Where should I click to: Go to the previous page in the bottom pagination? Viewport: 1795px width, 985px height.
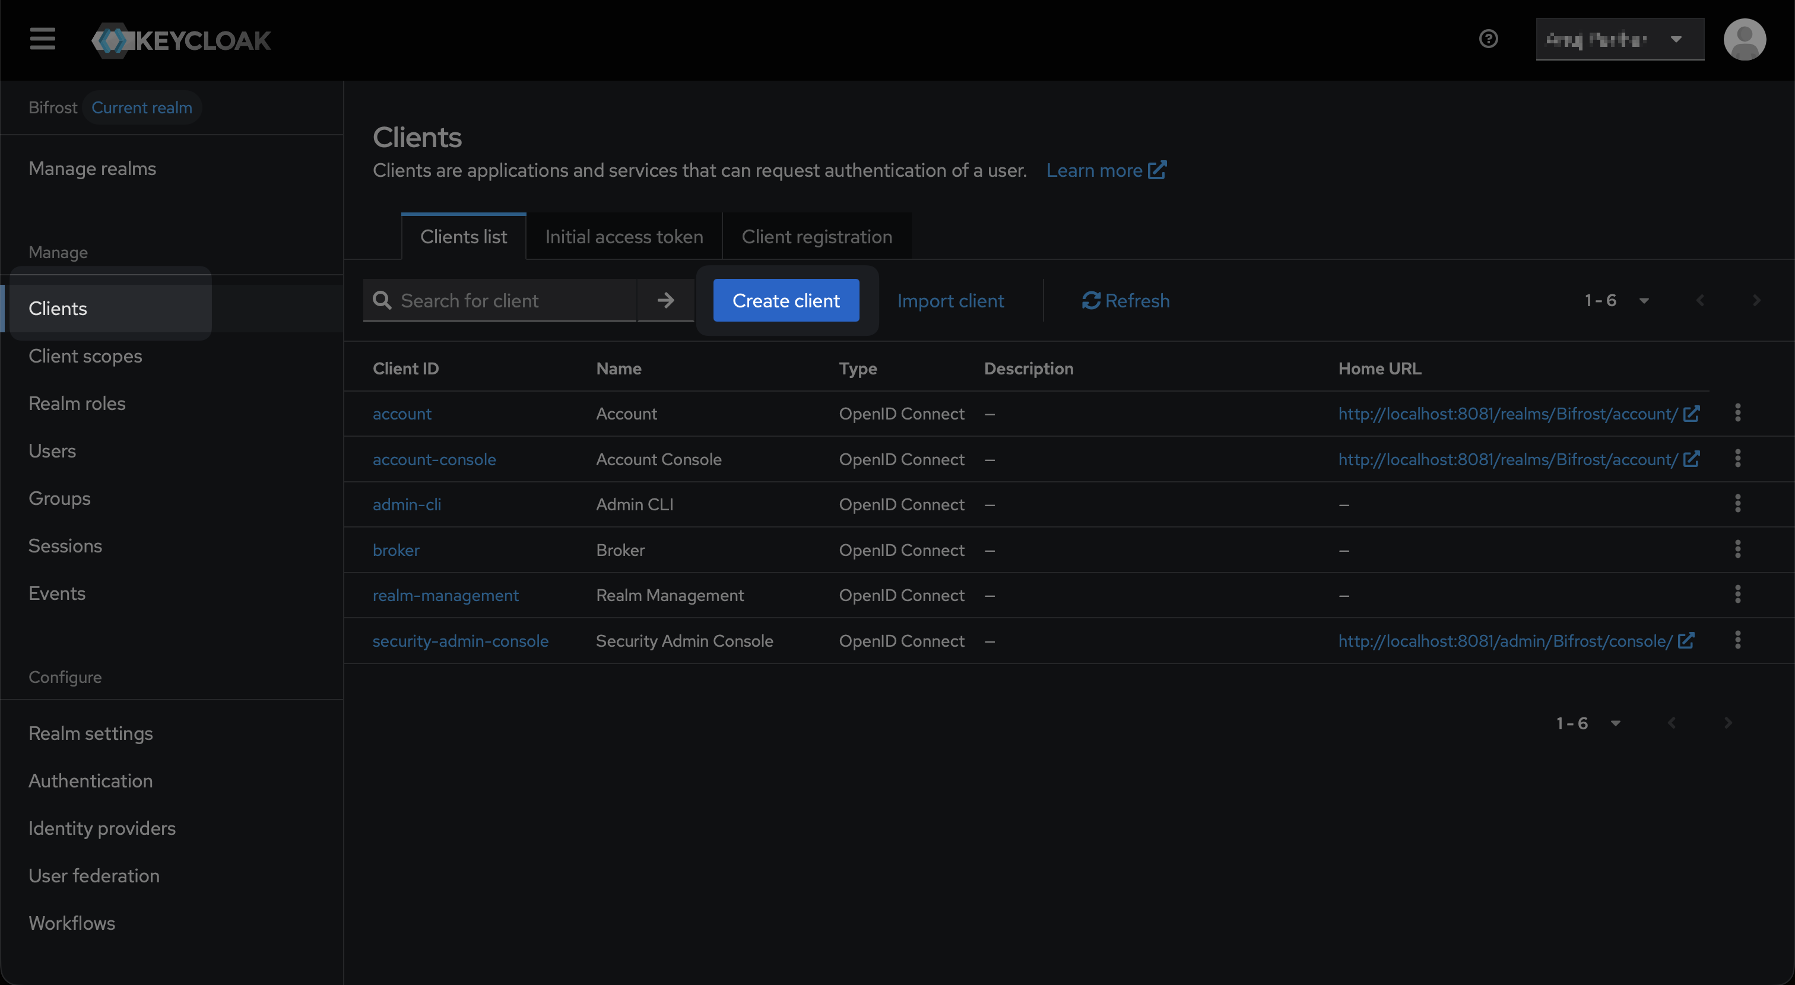(1672, 723)
